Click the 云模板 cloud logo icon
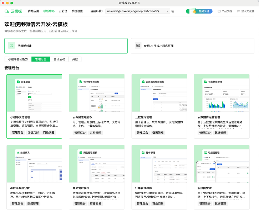This screenshot has height=212, width=259. (x=7, y=11)
